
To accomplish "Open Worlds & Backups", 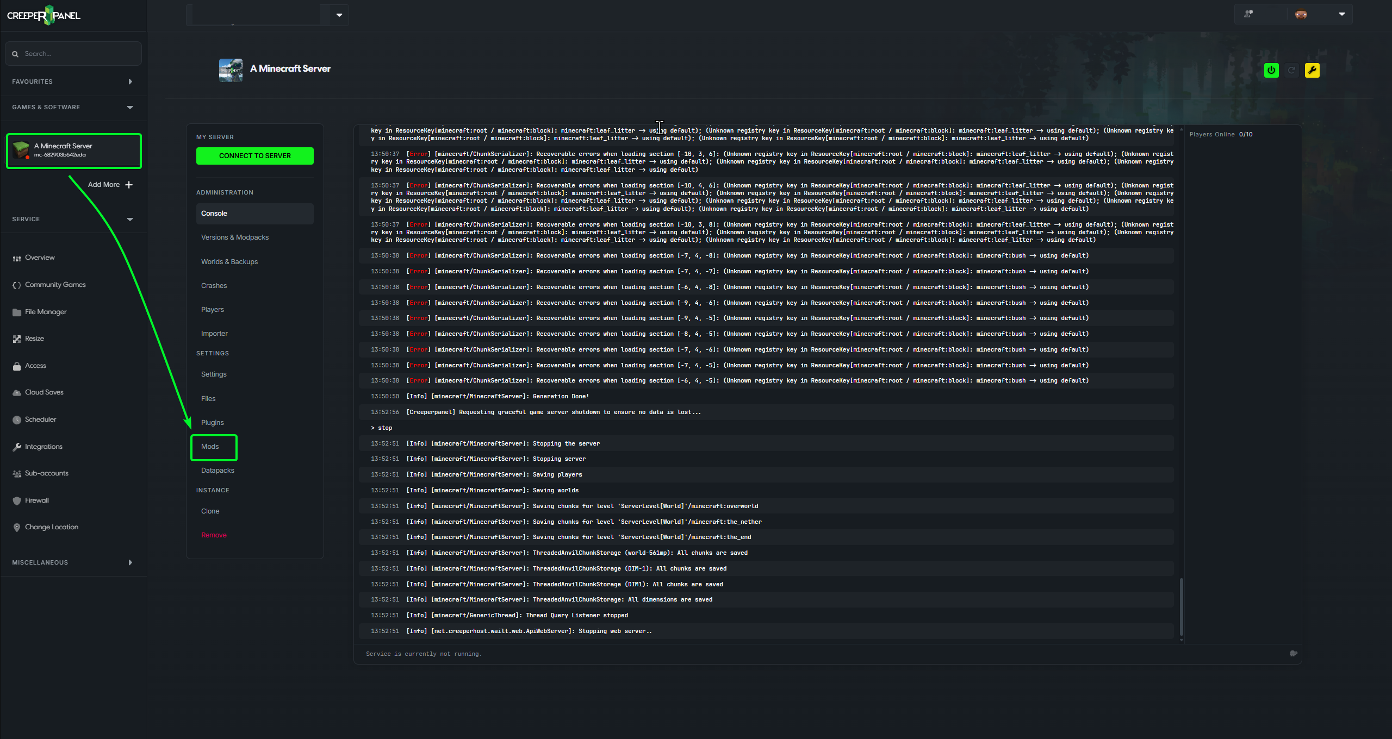I will 229,262.
